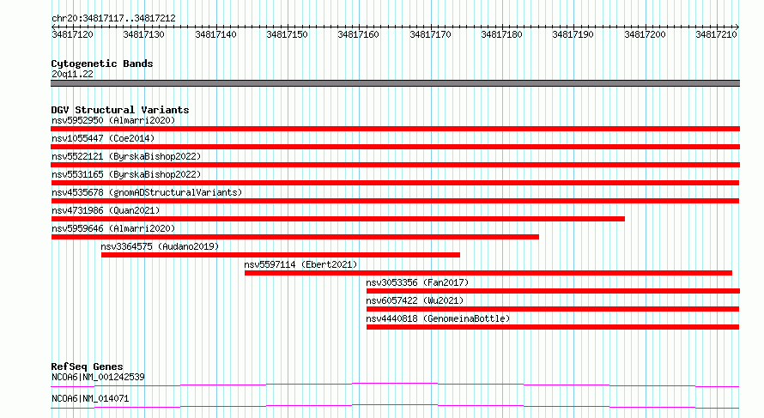Open nsv5531165 (ByrskaBishop2022) variant label

point(126,174)
